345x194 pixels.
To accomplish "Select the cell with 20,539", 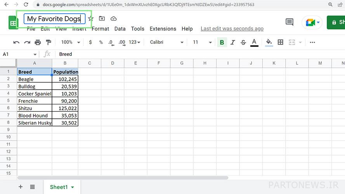I will click(65, 87).
